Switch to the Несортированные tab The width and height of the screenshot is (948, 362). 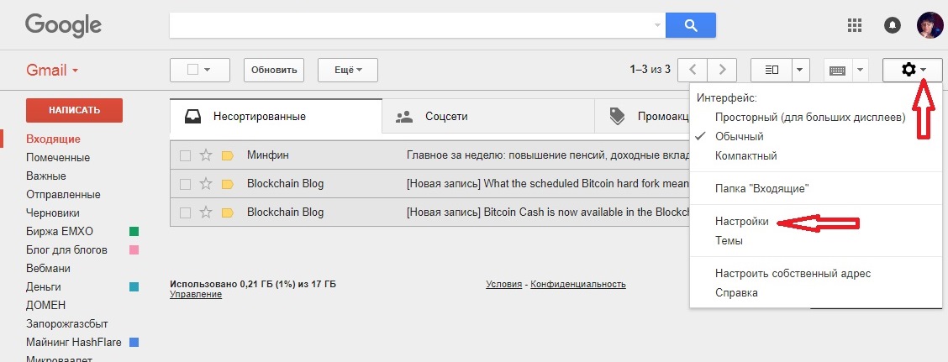click(276, 116)
